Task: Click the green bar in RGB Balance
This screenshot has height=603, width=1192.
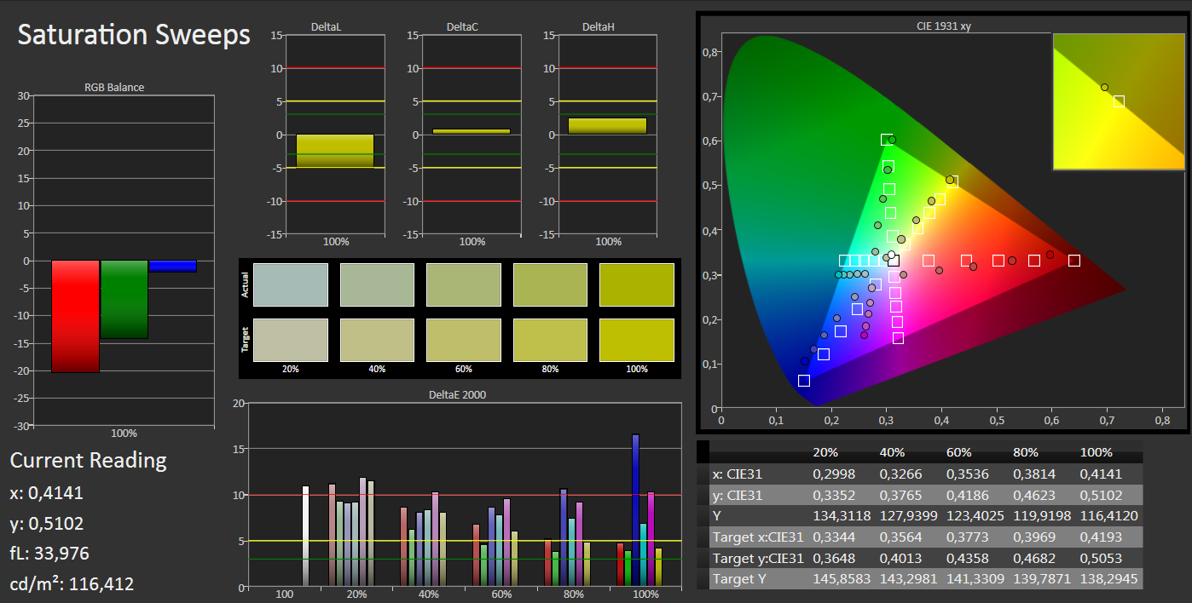Action: [x=124, y=299]
